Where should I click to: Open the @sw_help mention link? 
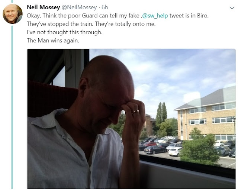(155, 16)
